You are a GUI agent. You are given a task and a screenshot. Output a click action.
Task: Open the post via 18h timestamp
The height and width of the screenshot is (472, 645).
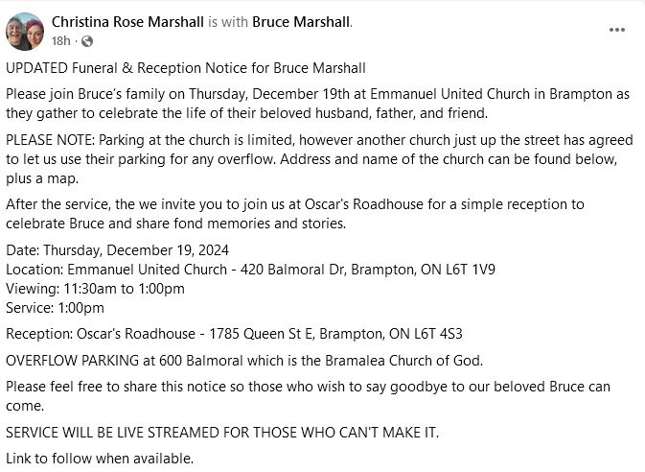pyautogui.click(x=61, y=41)
